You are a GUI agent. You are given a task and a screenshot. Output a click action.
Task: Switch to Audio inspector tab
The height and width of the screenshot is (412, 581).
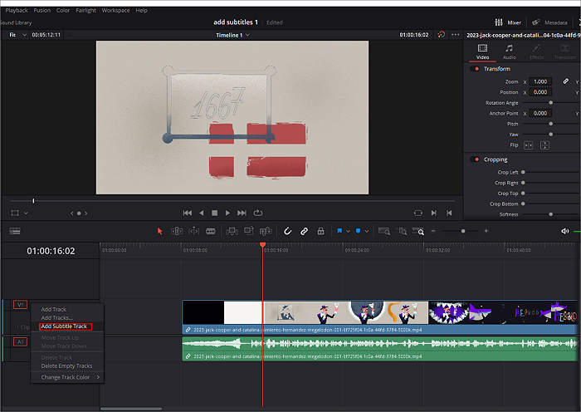[509, 52]
